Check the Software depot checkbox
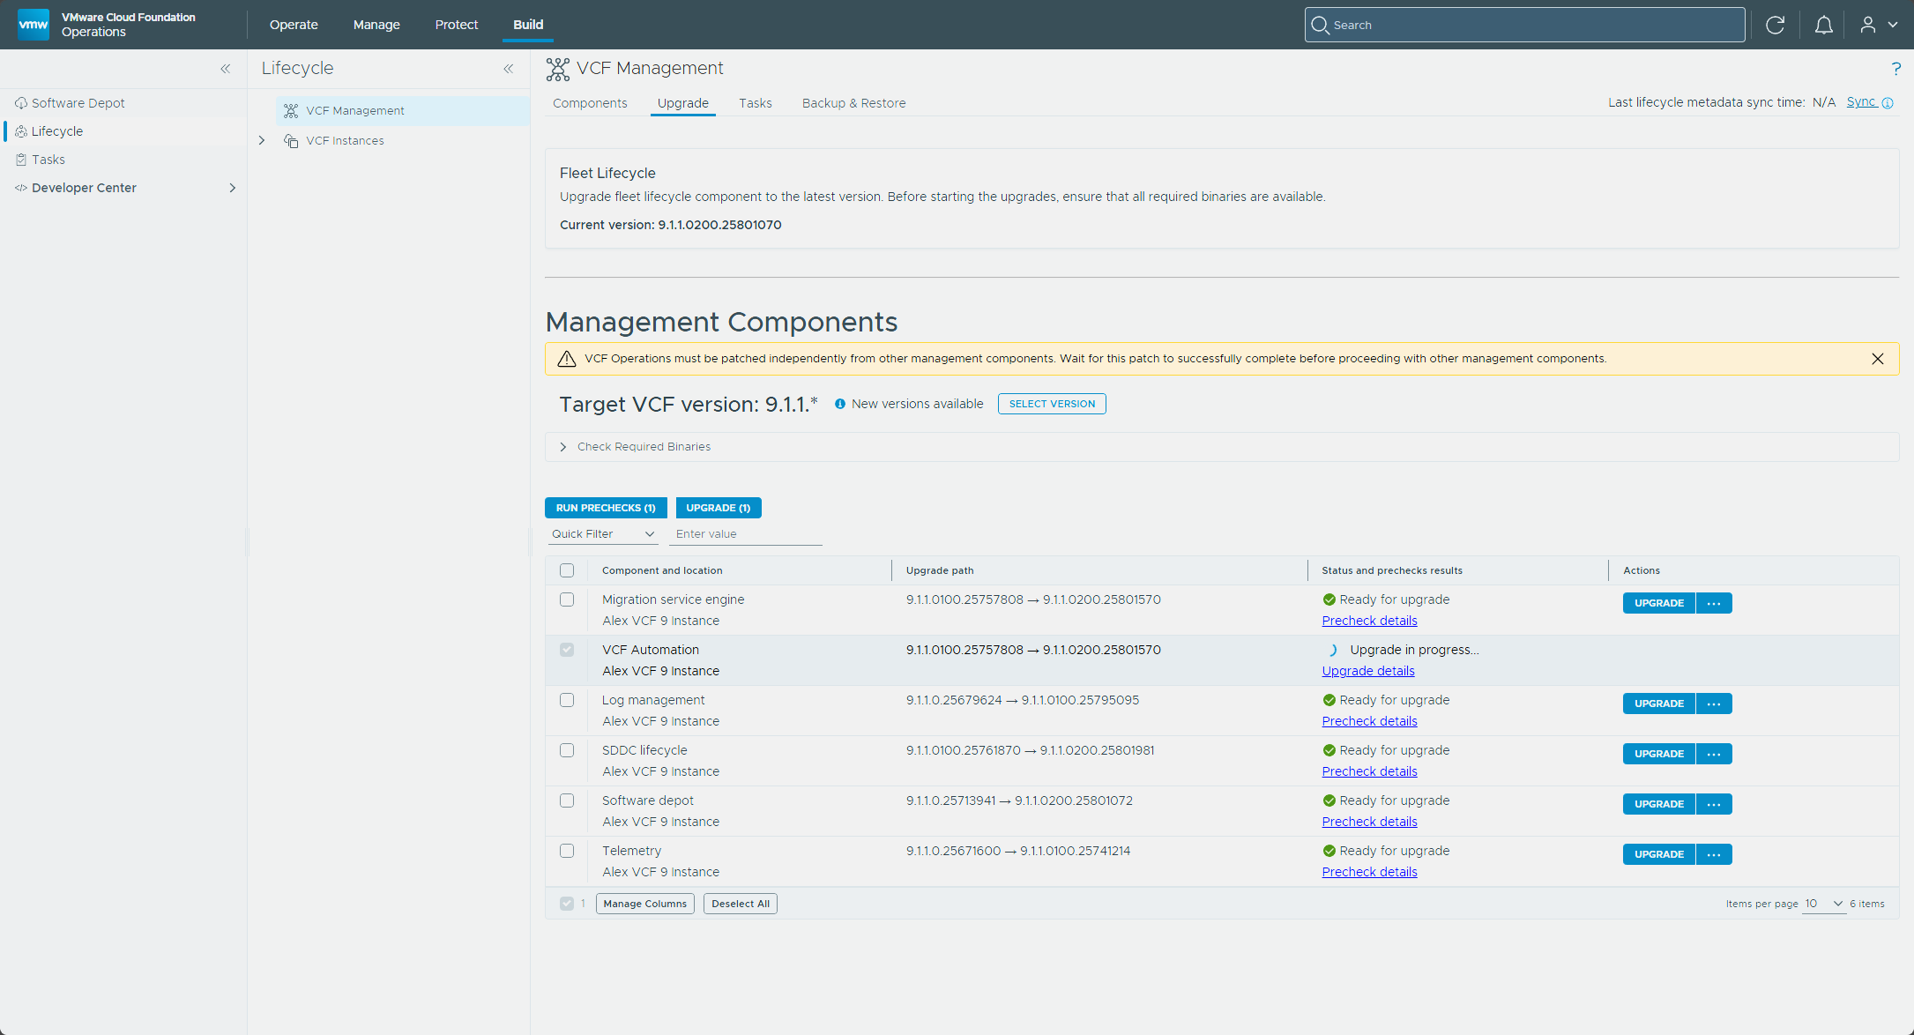1914x1035 pixels. pos(567,800)
